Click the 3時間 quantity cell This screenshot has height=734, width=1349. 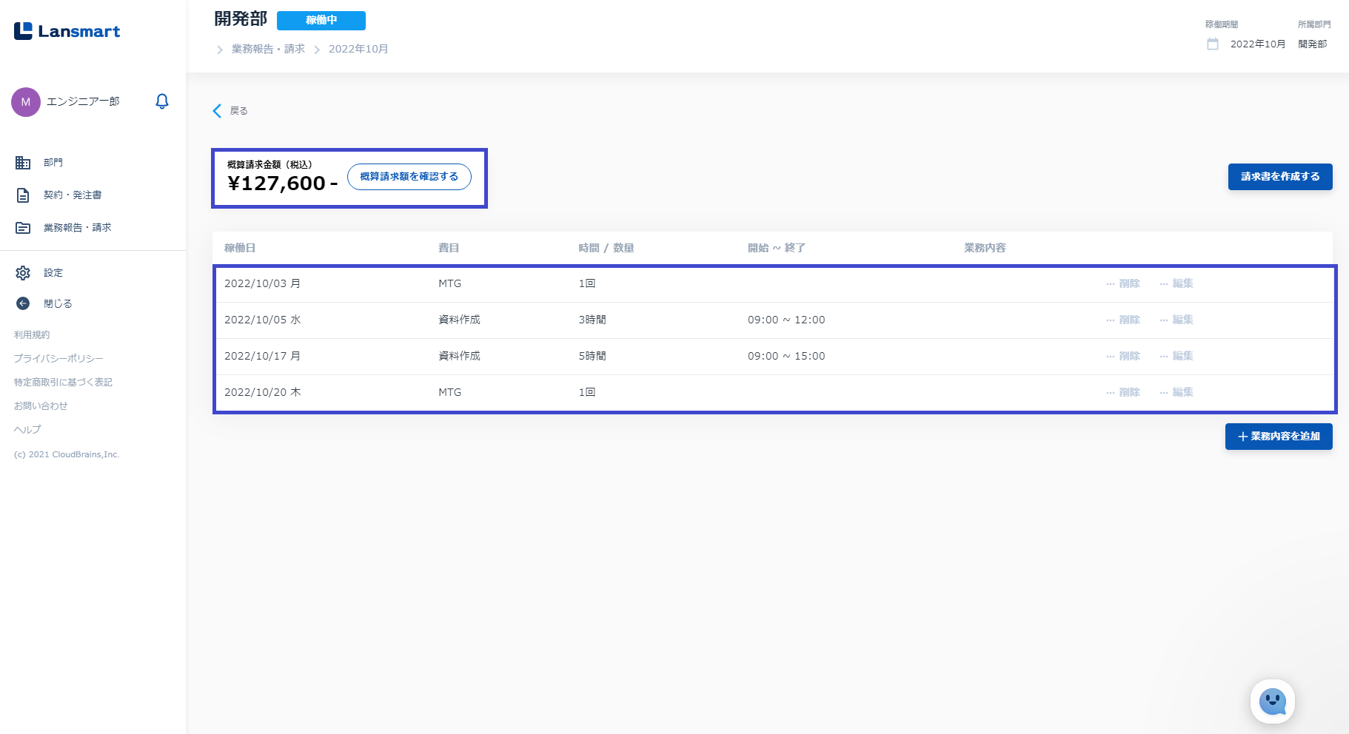592,320
